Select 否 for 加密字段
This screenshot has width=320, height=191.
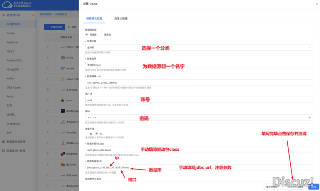[97, 133]
